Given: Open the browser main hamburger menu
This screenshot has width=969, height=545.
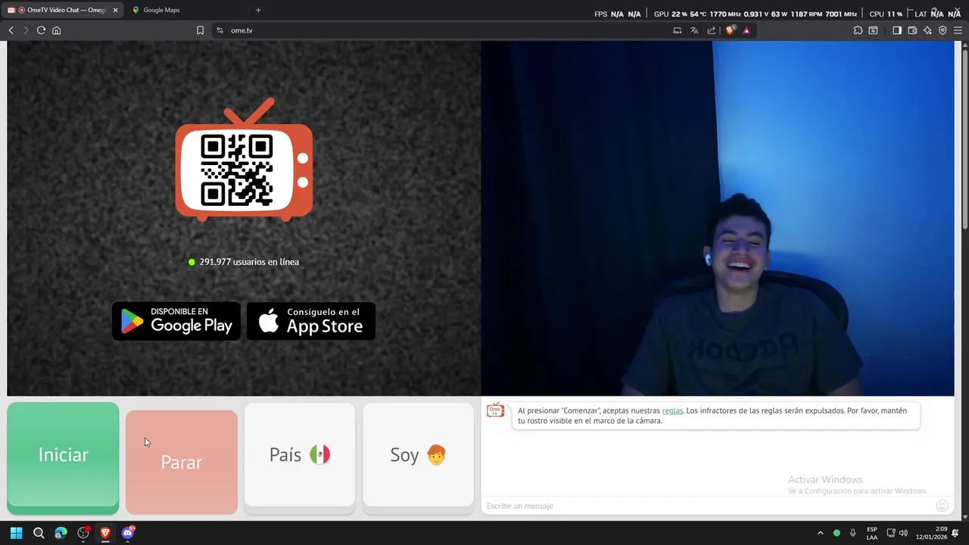Looking at the screenshot, I should pos(958,30).
